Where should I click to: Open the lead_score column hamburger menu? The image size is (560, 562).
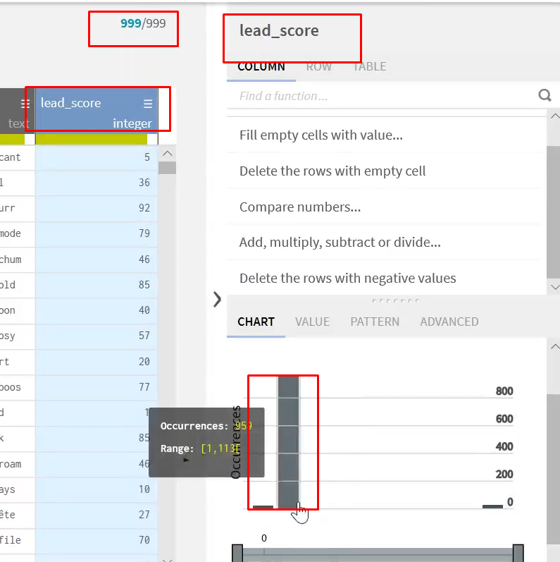pyautogui.click(x=148, y=104)
